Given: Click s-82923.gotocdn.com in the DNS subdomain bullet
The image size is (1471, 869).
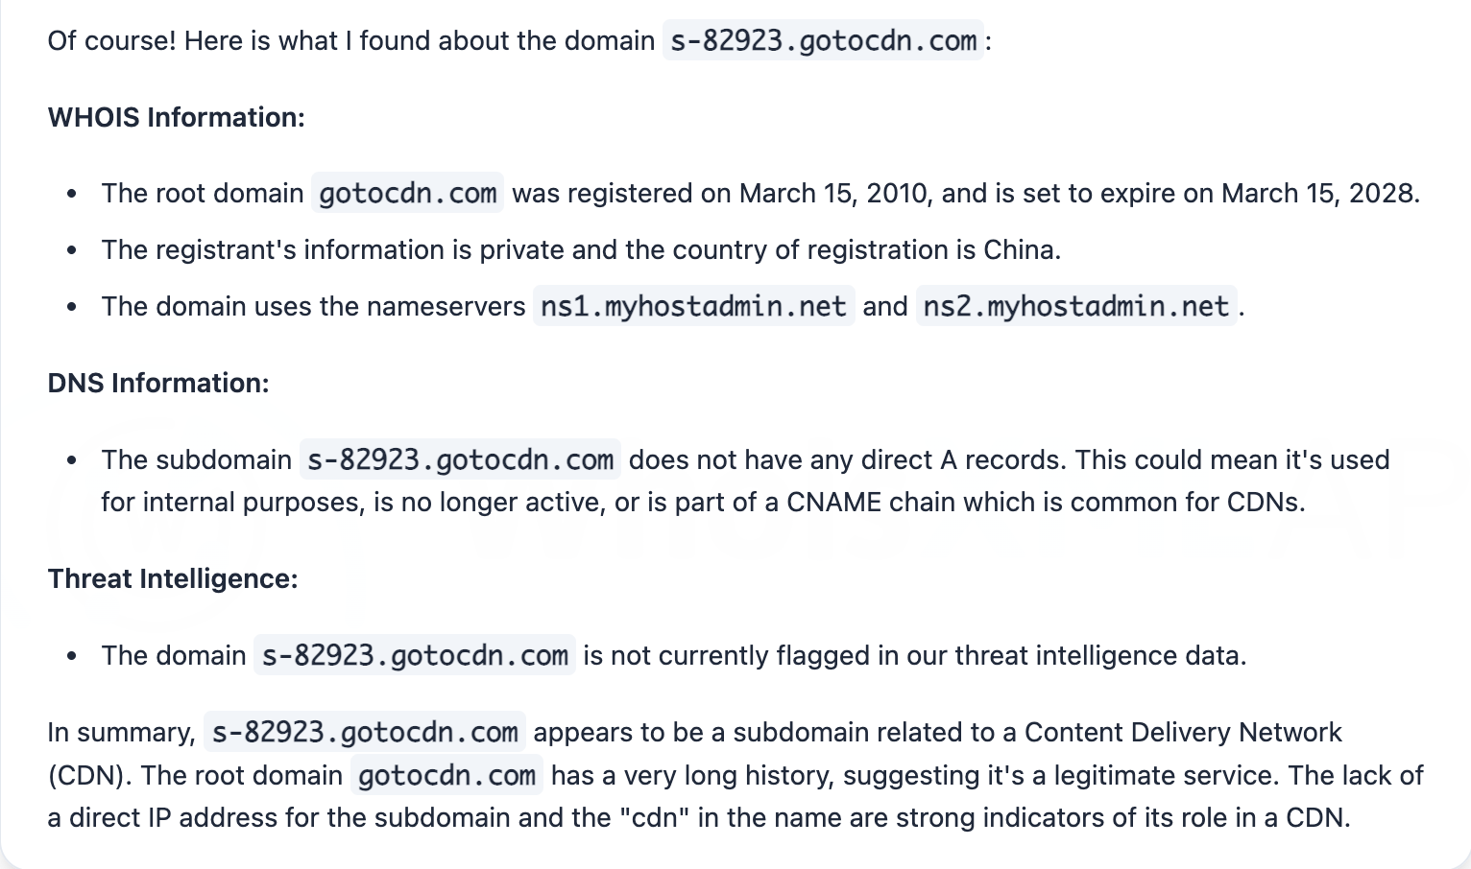Looking at the screenshot, I should (x=460, y=460).
